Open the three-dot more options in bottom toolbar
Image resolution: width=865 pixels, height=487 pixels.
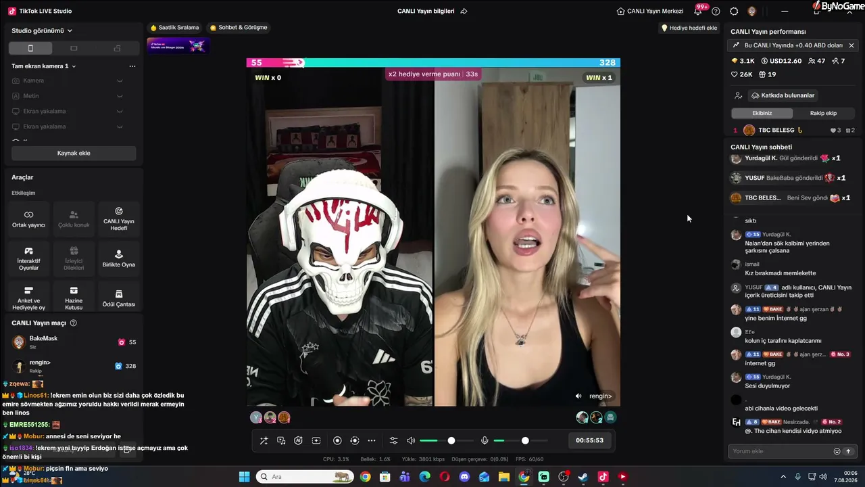click(372, 440)
